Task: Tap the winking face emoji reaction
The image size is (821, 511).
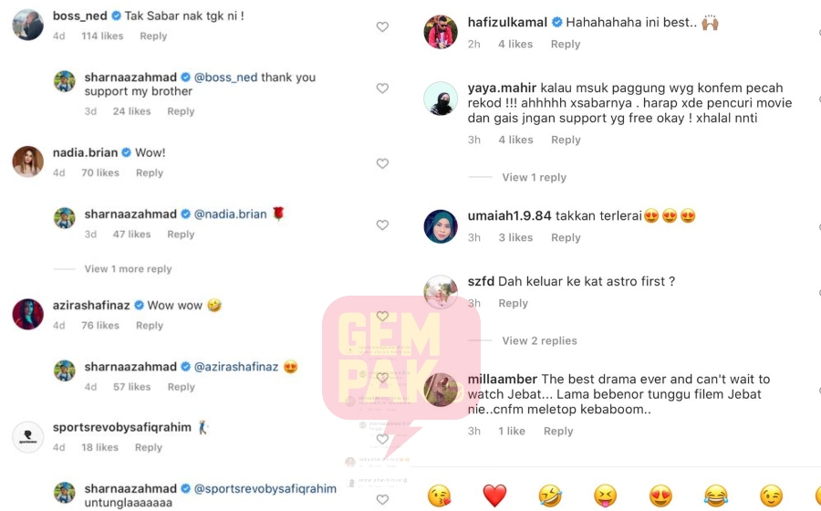Action: point(772,495)
